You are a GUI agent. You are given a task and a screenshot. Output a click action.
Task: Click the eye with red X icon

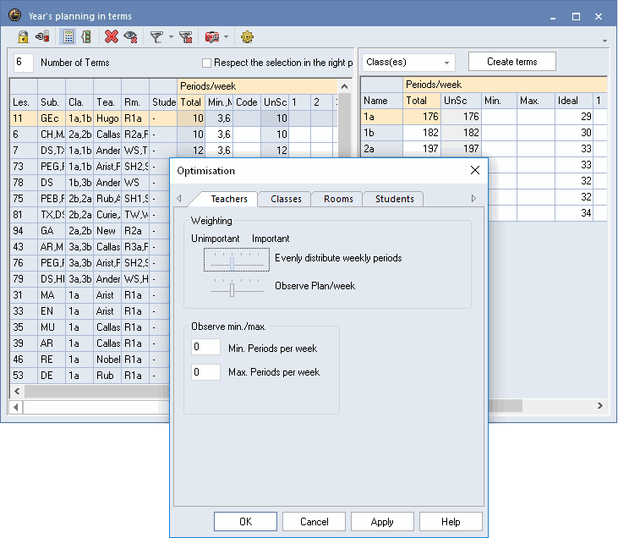click(130, 36)
